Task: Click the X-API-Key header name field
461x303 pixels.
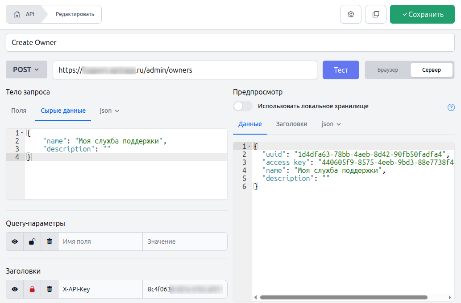Action: (x=100, y=289)
